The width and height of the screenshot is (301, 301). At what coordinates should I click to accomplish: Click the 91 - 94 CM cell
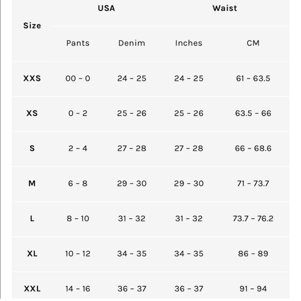(253, 289)
